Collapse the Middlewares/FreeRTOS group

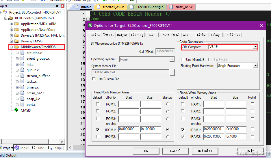pyautogui.click(x=11, y=47)
